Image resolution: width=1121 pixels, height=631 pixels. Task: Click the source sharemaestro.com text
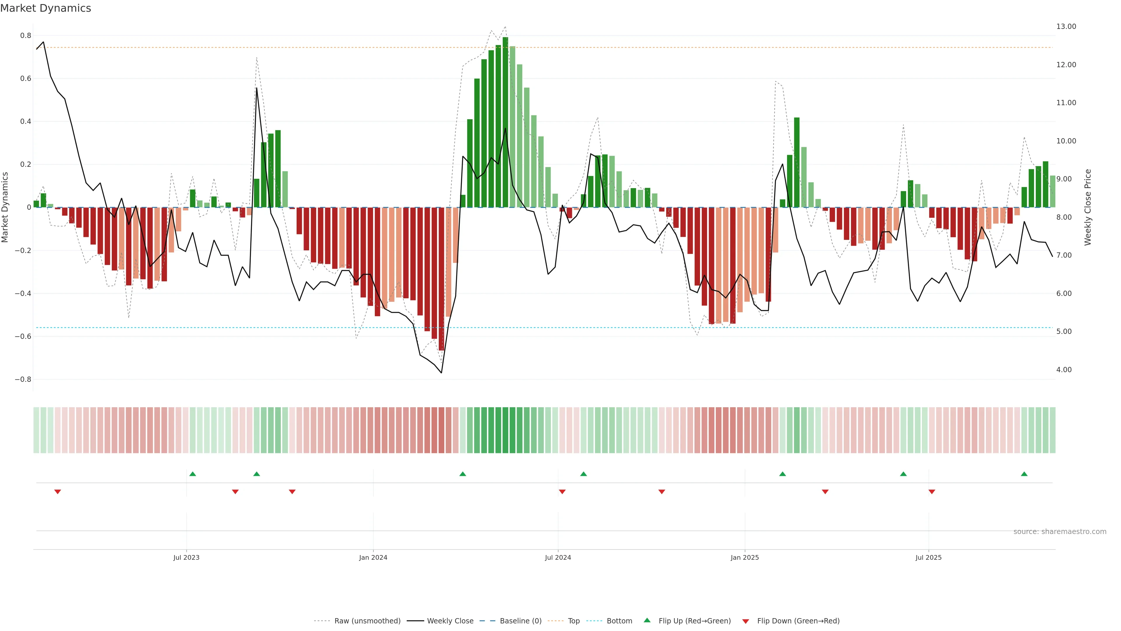pyautogui.click(x=1060, y=532)
